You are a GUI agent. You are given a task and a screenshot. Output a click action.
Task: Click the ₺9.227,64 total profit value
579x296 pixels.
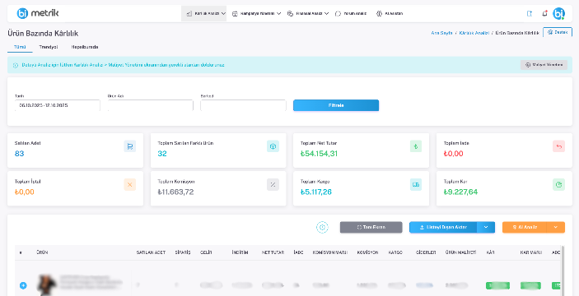click(460, 192)
